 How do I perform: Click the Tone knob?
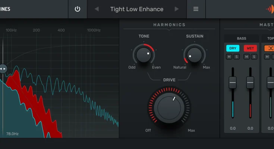(144, 55)
